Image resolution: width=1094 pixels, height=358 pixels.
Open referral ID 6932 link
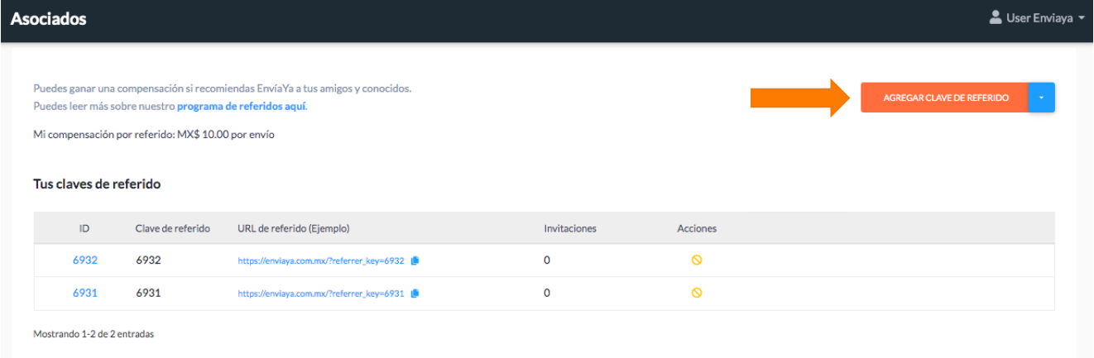pyautogui.click(x=85, y=260)
